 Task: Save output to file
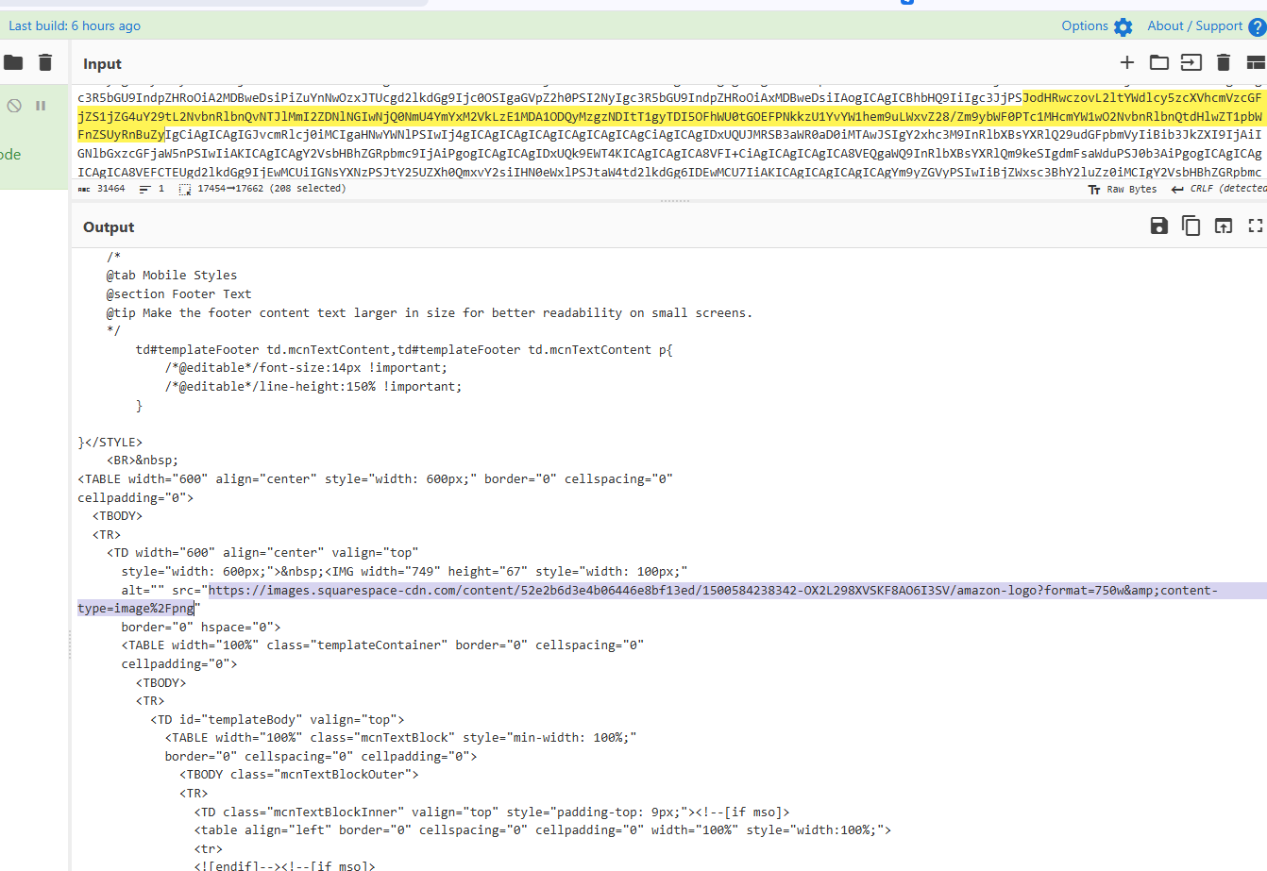click(x=1158, y=226)
